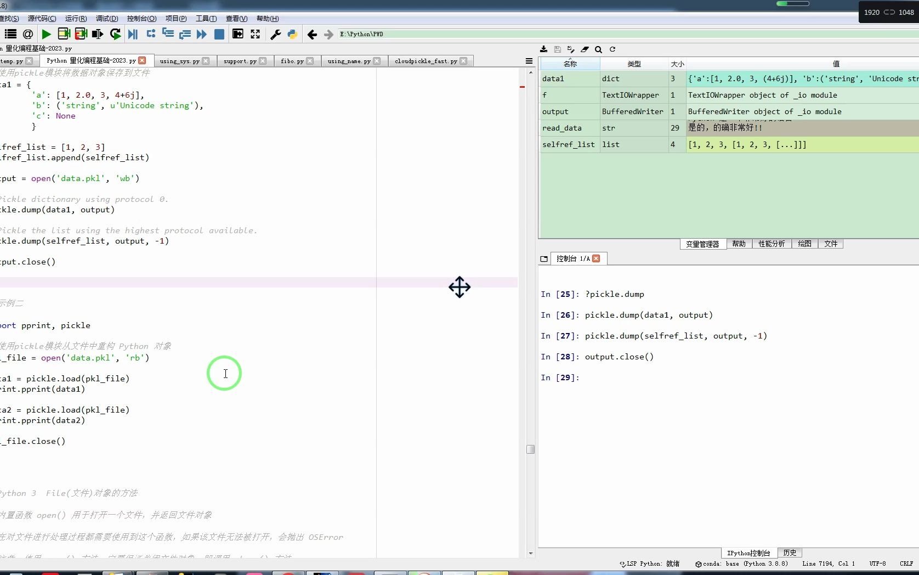This screenshot has width=919, height=575.
Task: Select selfref_list variable row
Action: pyautogui.click(x=729, y=144)
